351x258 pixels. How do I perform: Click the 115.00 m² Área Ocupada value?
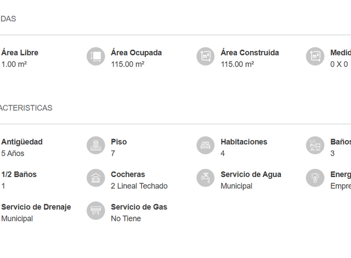tap(128, 64)
